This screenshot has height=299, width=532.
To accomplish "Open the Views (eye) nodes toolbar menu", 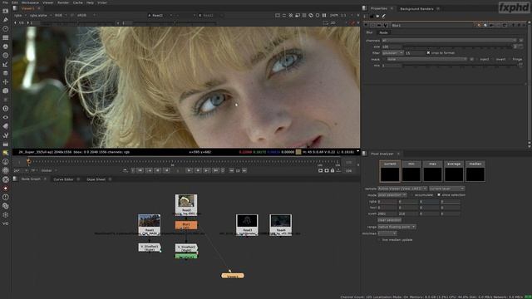I will pos(6,117).
